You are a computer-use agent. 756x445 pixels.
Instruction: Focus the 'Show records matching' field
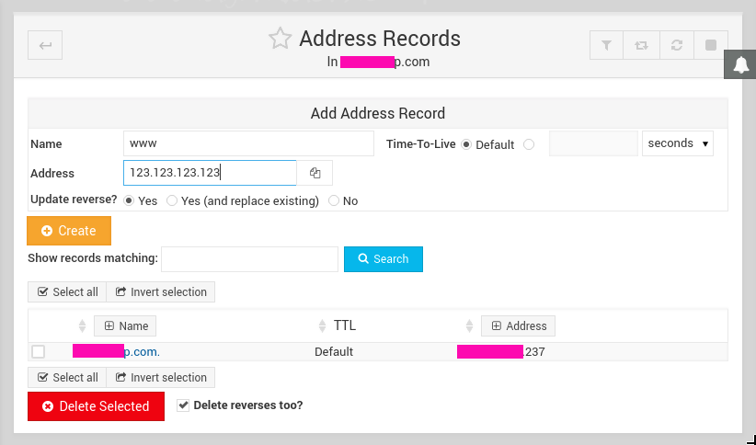(x=249, y=259)
